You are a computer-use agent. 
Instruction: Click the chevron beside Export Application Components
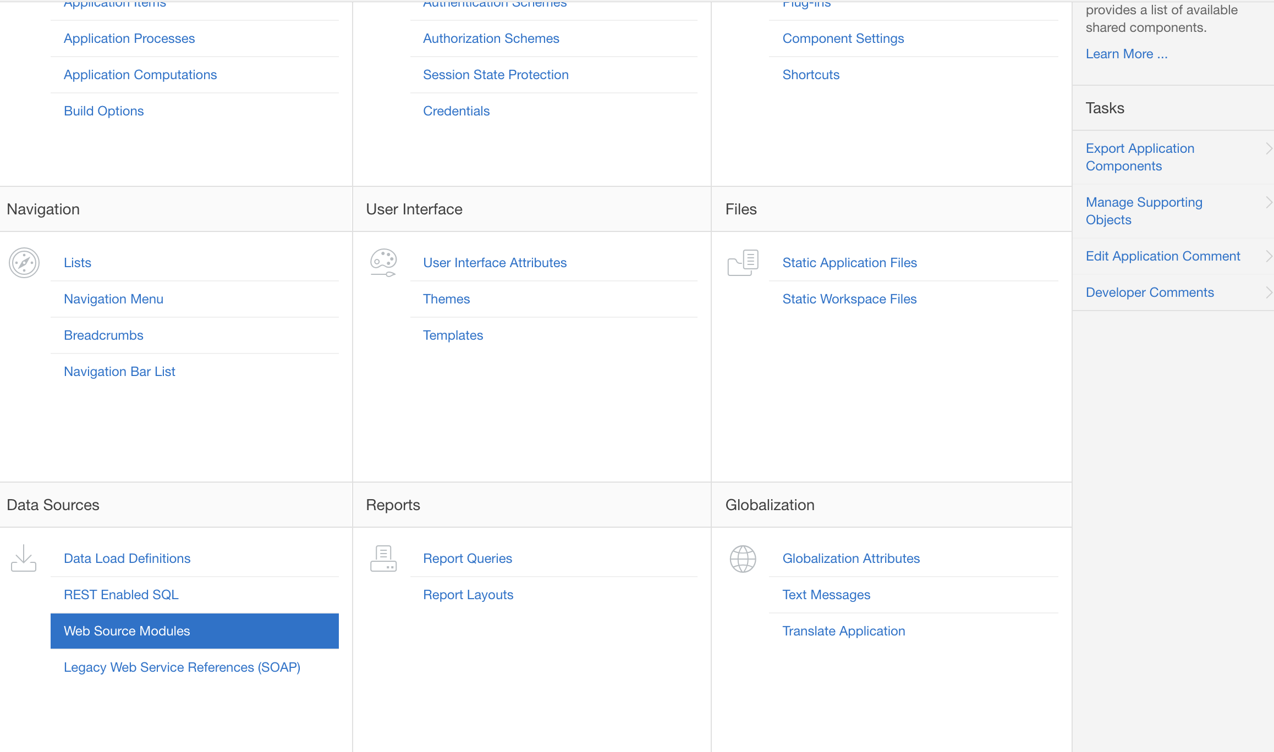click(x=1268, y=148)
